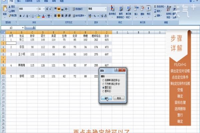Click the insert function fx icon

(34, 28)
